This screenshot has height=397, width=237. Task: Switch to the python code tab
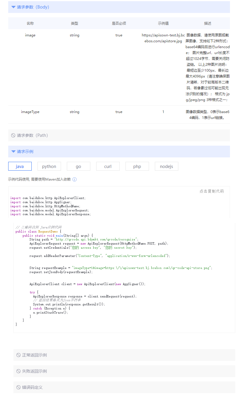point(49,166)
